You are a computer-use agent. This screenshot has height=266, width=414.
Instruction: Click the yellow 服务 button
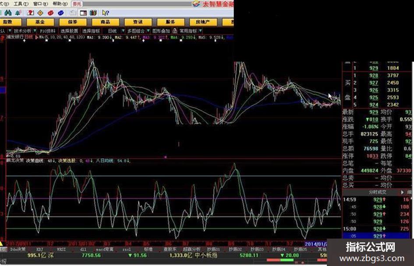pos(170,22)
